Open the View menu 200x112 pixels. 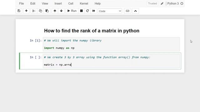click(x=45, y=3)
